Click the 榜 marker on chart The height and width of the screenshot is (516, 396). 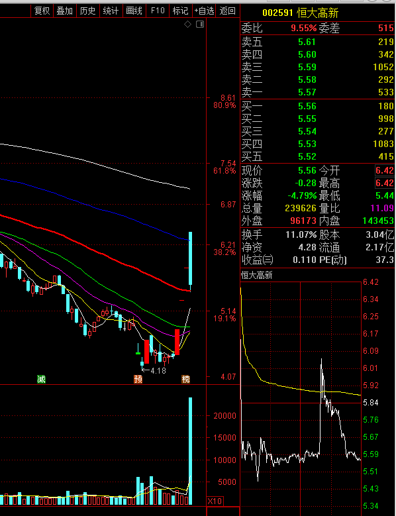click(186, 379)
